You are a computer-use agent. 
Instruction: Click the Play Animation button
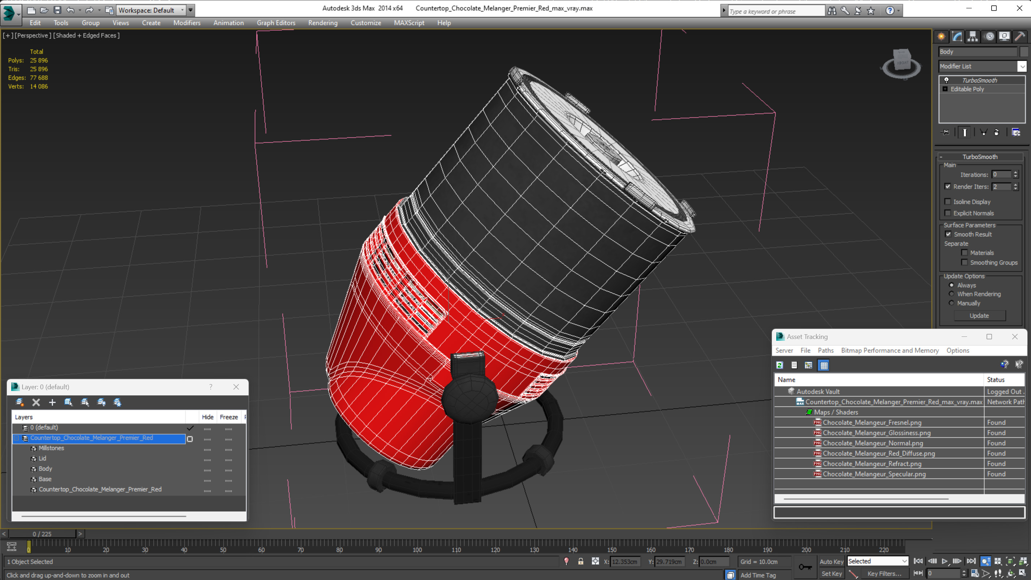pos(945,561)
